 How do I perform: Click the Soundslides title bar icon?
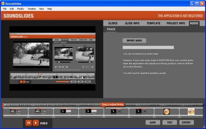(x=3, y=3)
